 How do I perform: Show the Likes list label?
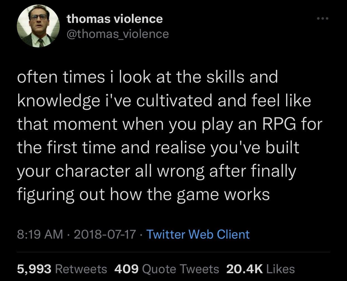pyautogui.click(x=281, y=269)
